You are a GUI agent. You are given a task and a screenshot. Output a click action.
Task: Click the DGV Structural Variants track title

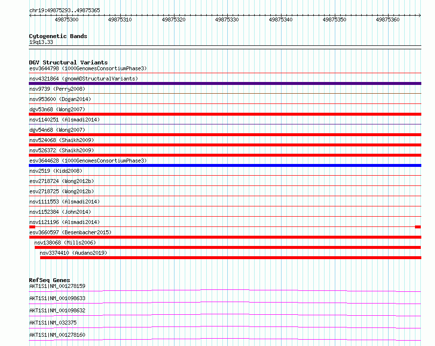68,62
